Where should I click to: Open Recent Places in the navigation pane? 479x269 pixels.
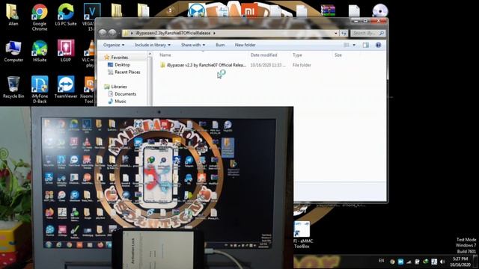pyautogui.click(x=127, y=72)
